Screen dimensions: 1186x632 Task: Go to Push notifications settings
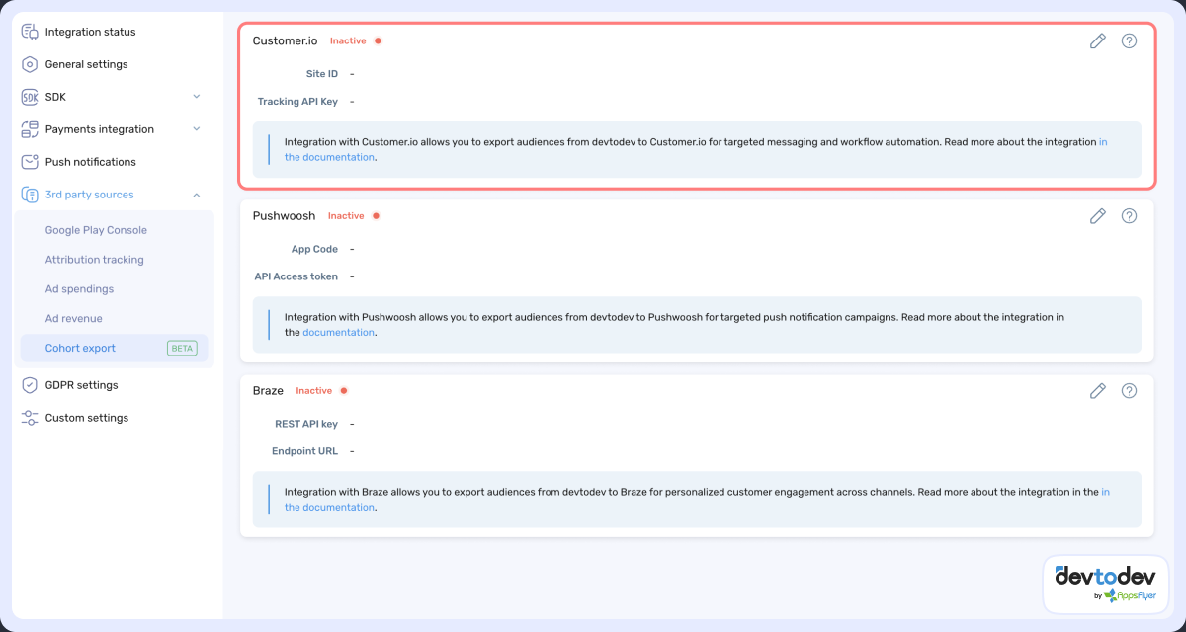(x=90, y=162)
